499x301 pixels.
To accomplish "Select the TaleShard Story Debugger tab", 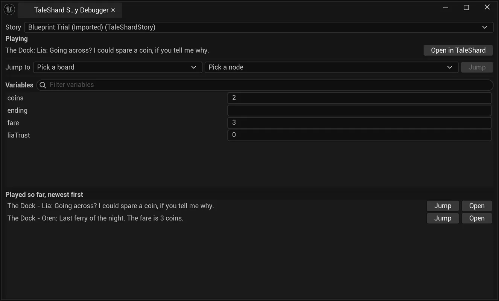I will click(x=70, y=10).
